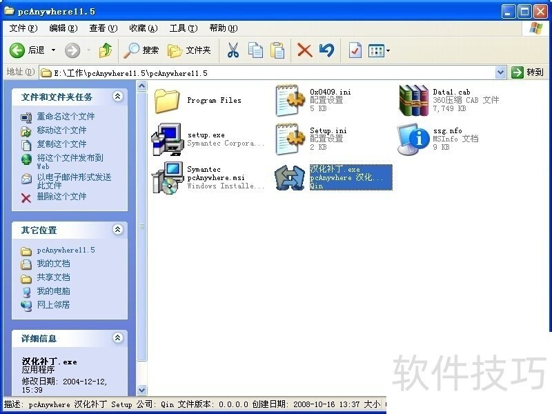The height and width of the screenshot is (414, 552).
Task: Toggle the Folders (文件夹) pane button
Action: click(189, 50)
